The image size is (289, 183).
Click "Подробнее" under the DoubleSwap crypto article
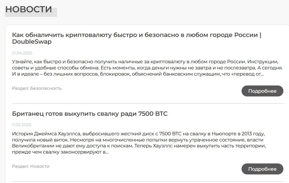pos(262,91)
